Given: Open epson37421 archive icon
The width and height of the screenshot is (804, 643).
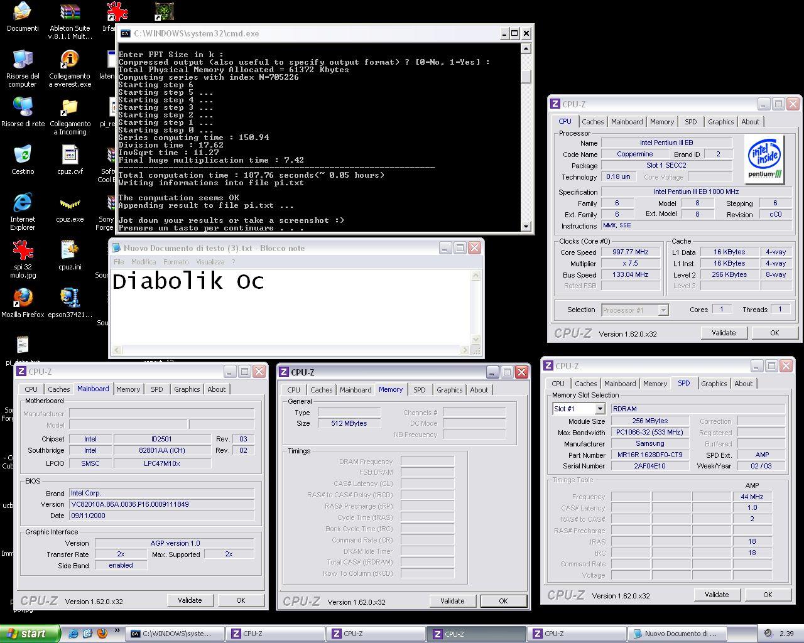Looking at the screenshot, I should click(70, 303).
